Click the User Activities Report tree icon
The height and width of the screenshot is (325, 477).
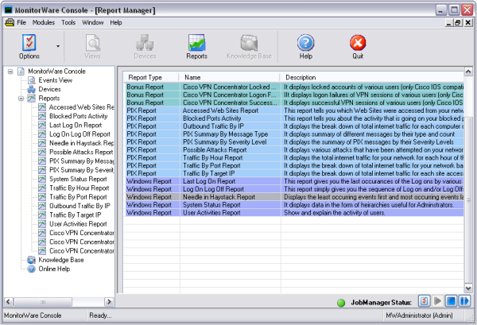[x=42, y=224]
